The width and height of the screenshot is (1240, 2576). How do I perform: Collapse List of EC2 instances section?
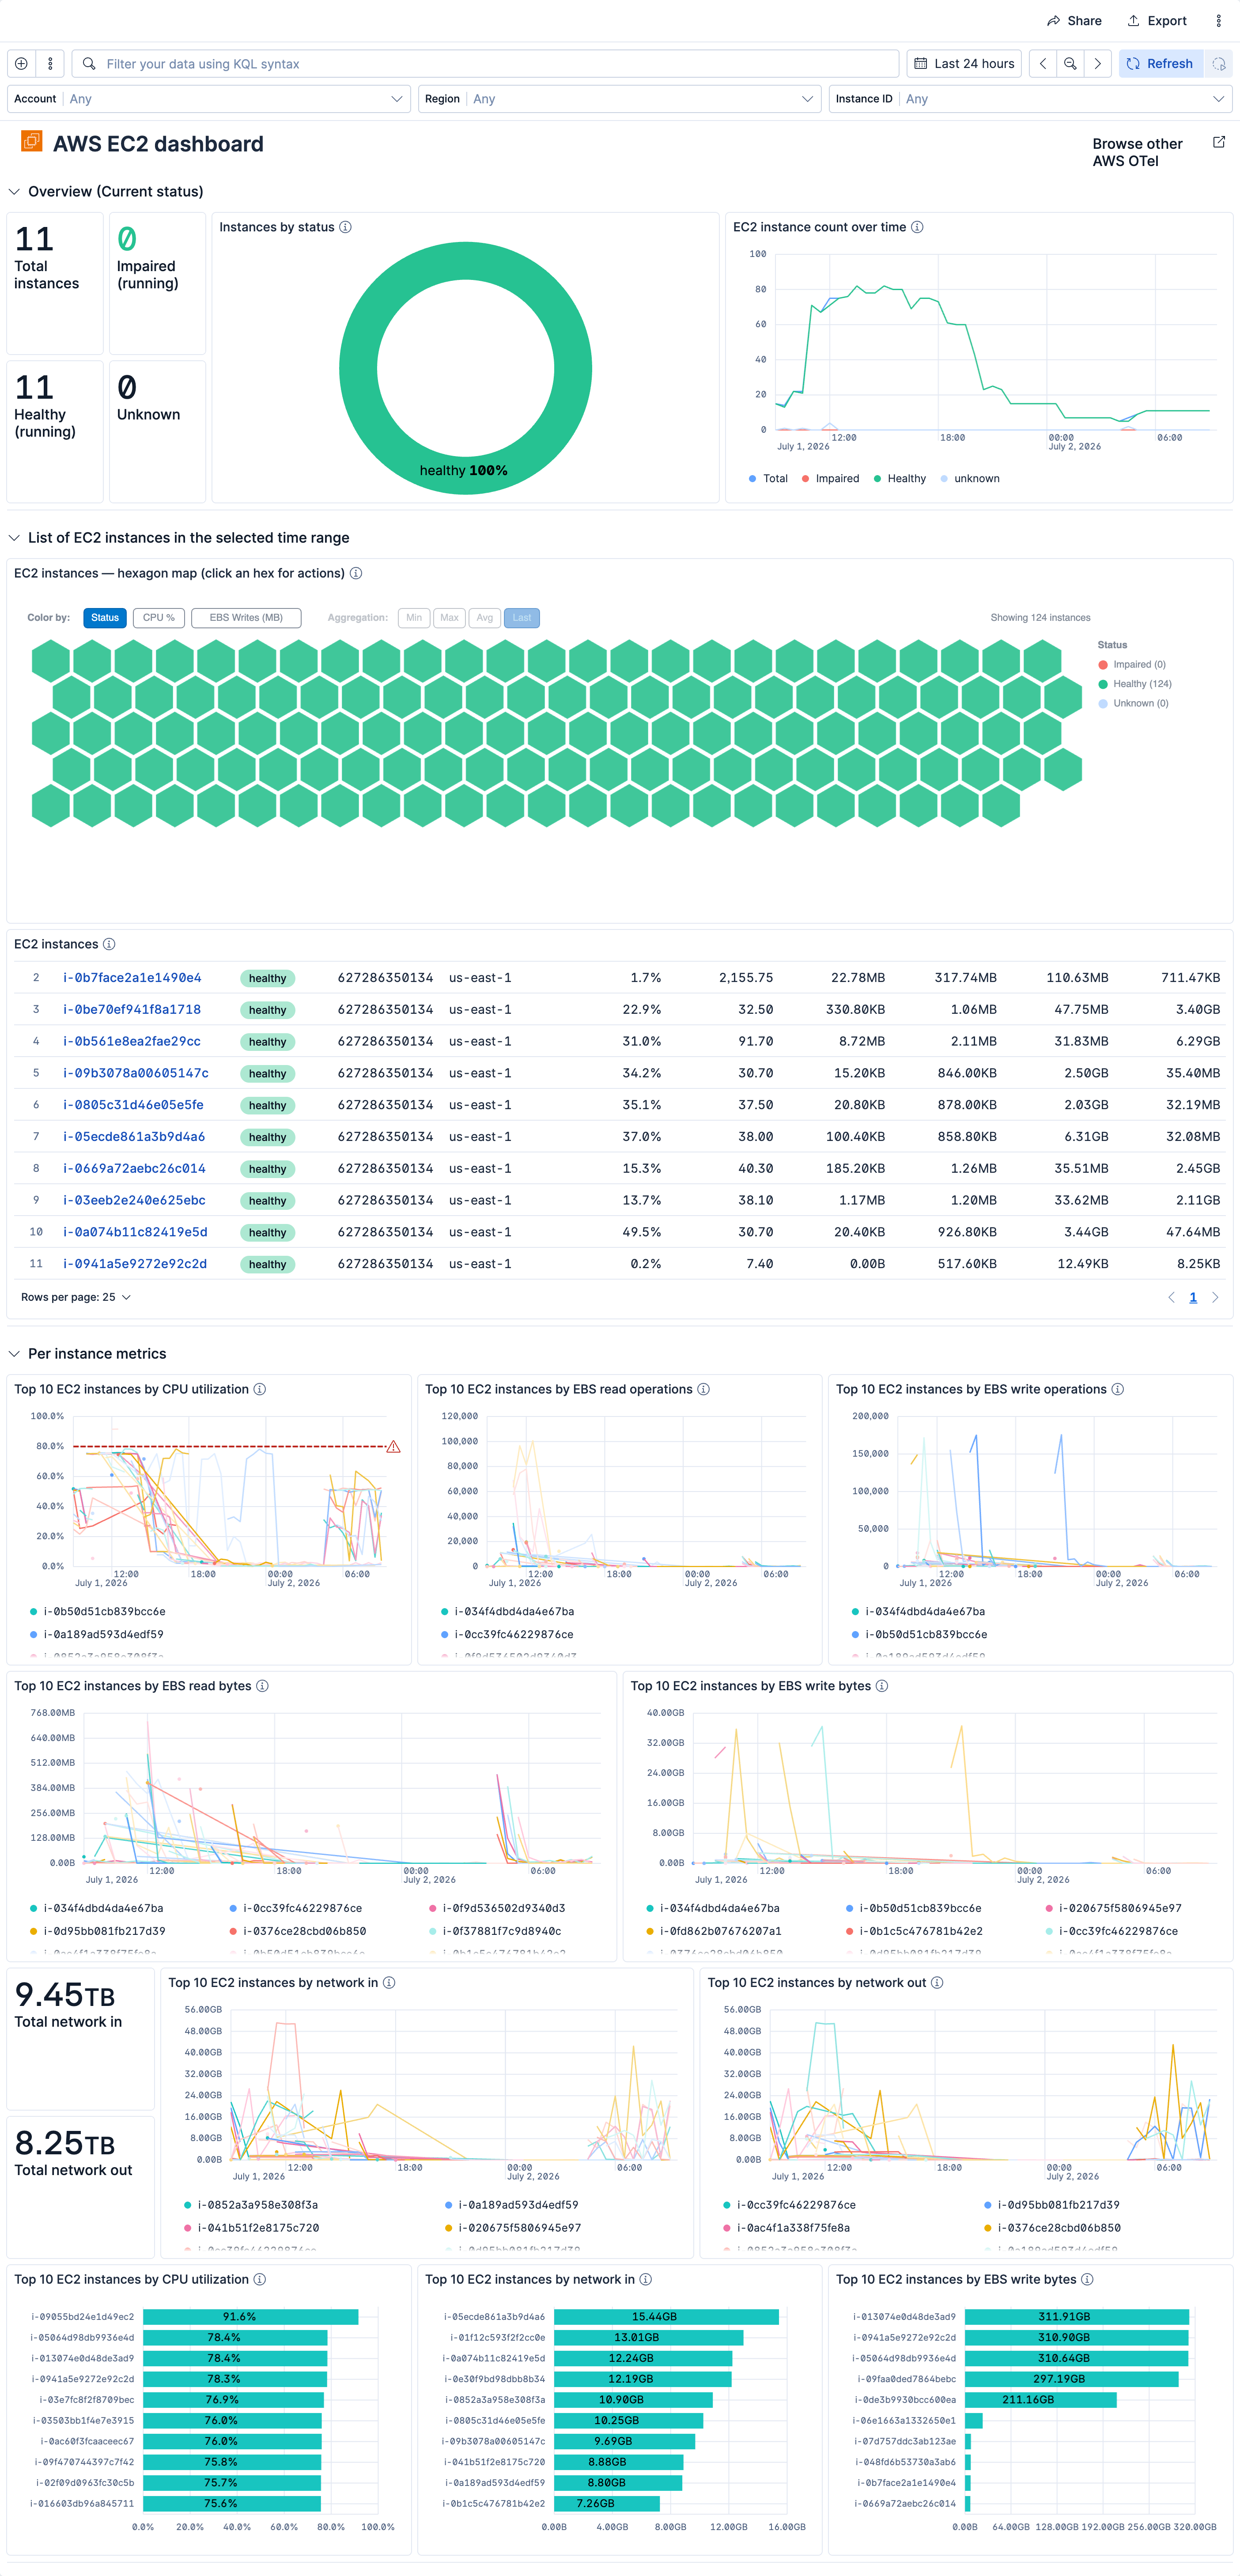pyautogui.click(x=14, y=538)
